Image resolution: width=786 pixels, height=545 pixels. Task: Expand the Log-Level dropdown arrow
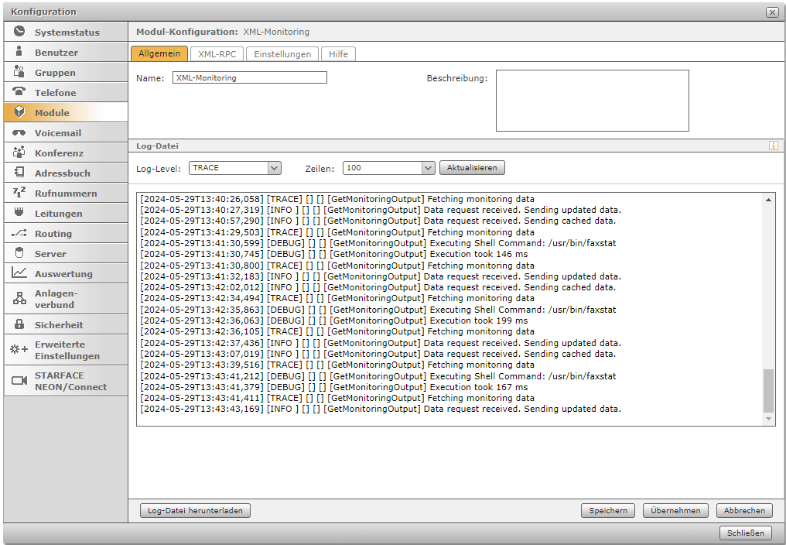click(x=274, y=168)
